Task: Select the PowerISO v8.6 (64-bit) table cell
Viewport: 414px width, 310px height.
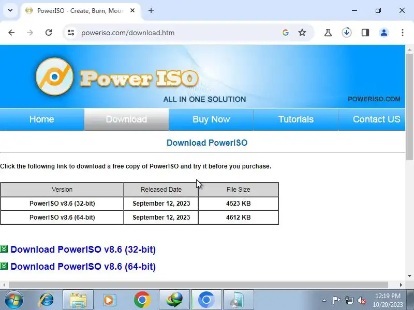Action: [x=62, y=218]
